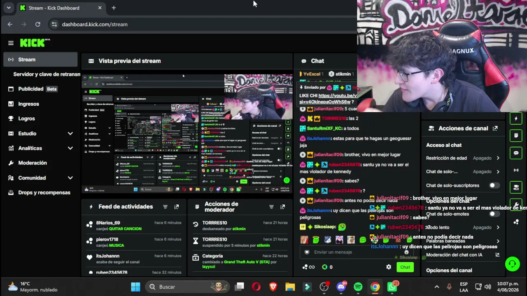Toggle the hamburger sidebar menu
The height and width of the screenshot is (296, 527).
(x=11, y=43)
